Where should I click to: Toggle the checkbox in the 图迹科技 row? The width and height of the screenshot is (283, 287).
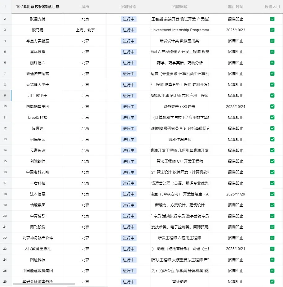[x=272, y=260]
